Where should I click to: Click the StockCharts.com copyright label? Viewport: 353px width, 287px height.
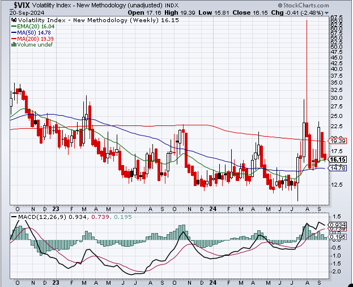click(304, 5)
